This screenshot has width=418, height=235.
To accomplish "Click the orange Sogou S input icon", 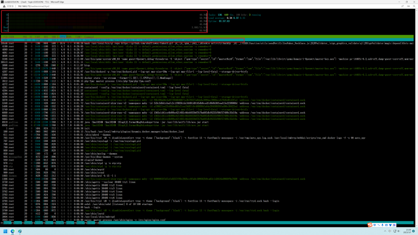I will (x=370, y=225).
